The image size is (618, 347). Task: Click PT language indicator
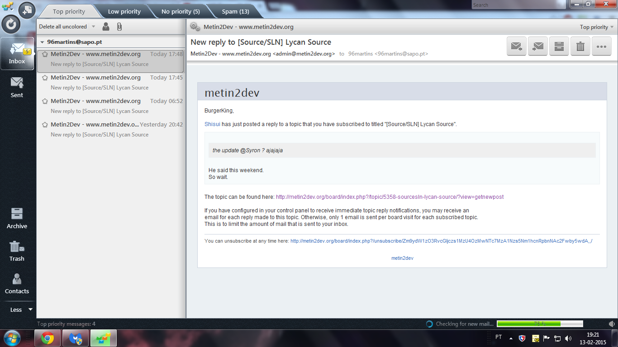[499, 337]
